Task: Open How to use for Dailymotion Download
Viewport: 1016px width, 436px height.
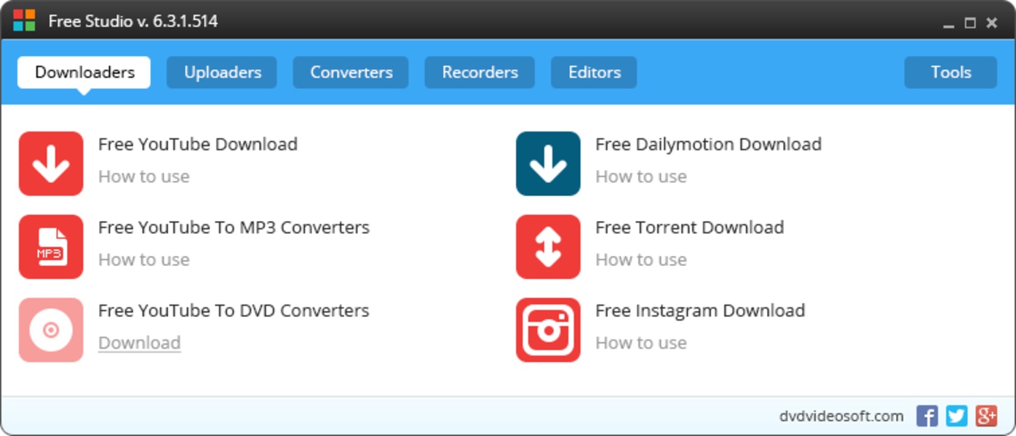Action: [x=641, y=177]
